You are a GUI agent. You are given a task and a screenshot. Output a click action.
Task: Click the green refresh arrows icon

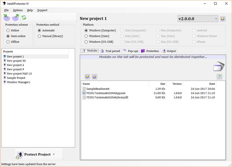pyautogui.click(x=24, y=18)
